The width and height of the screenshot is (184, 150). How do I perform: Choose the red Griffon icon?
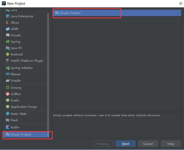8,94
